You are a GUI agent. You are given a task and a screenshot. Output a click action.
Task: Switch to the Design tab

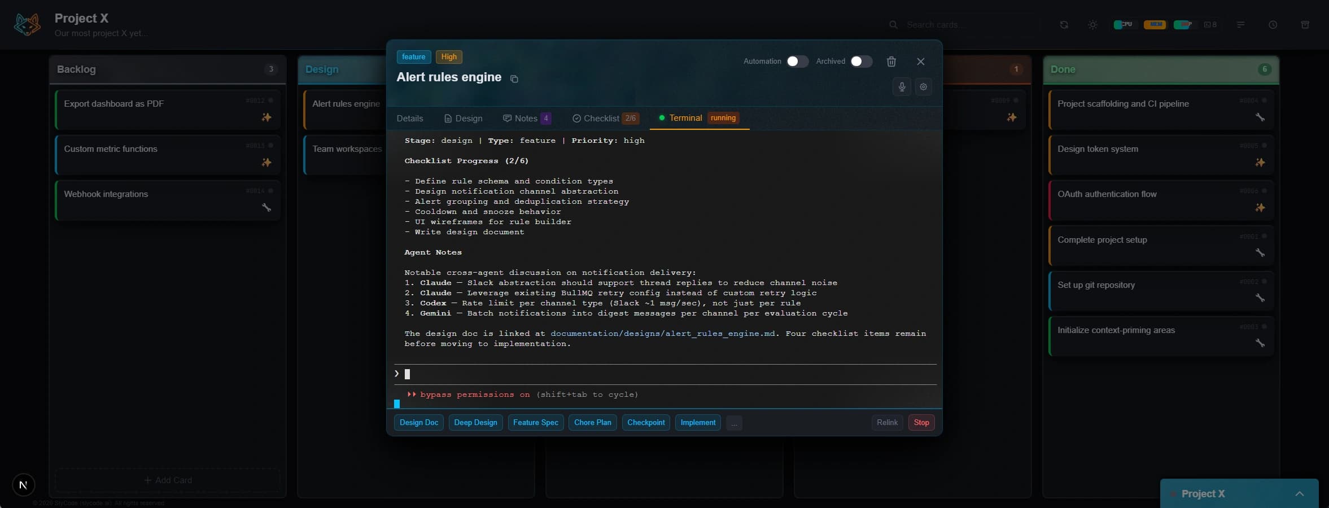(463, 119)
